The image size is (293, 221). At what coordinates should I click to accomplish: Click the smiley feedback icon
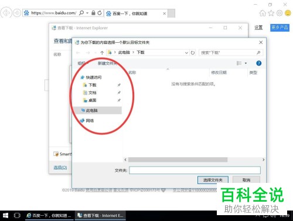288,13
